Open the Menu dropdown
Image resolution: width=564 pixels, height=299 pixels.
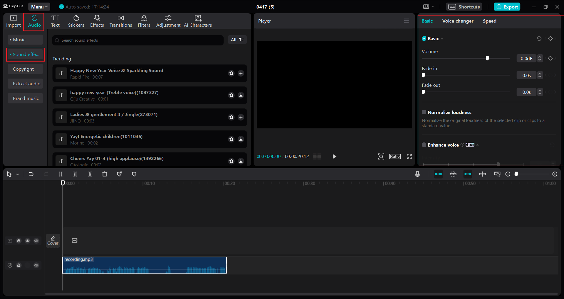click(x=39, y=6)
